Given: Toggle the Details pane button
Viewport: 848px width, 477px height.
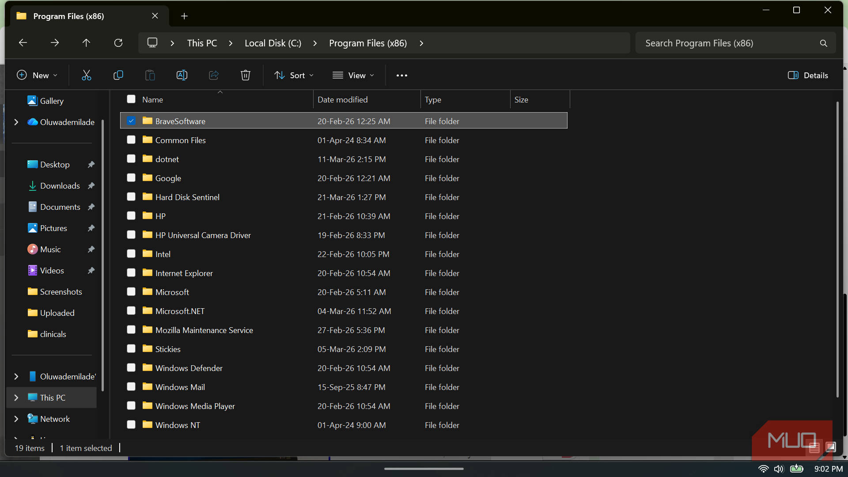Looking at the screenshot, I should tap(808, 76).
